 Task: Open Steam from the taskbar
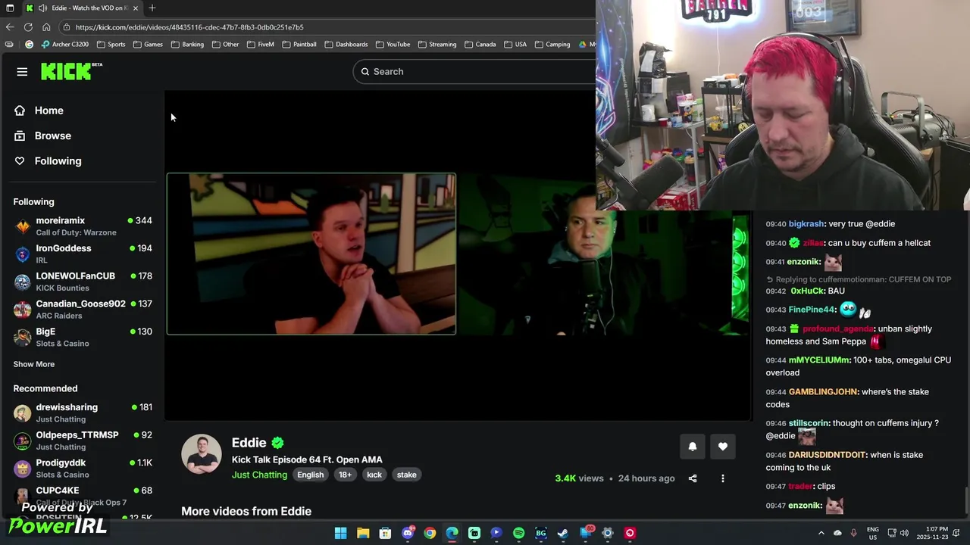(563, 533)
